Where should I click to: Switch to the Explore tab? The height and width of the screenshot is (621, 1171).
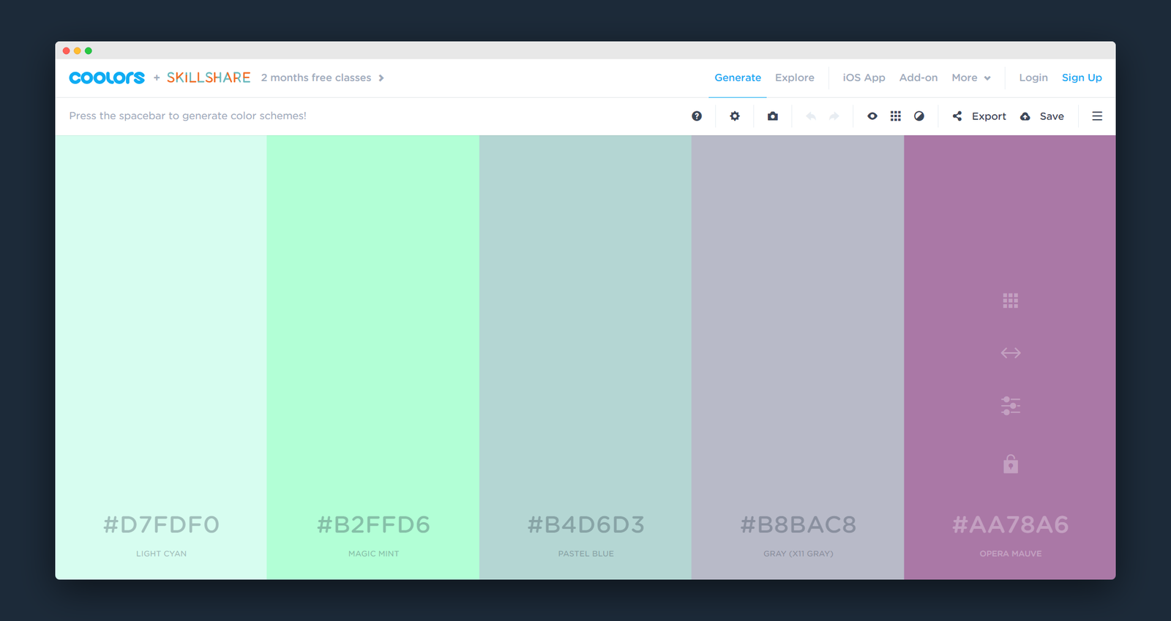(795, 78)
